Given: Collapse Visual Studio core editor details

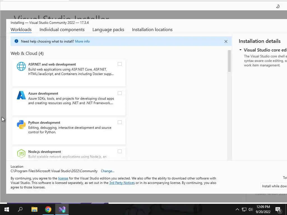Looking at the screenshot, I should pyautogui.click(x=240, y=50).
